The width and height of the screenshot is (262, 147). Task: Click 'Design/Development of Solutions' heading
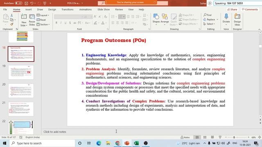click(x=113, y=83)
